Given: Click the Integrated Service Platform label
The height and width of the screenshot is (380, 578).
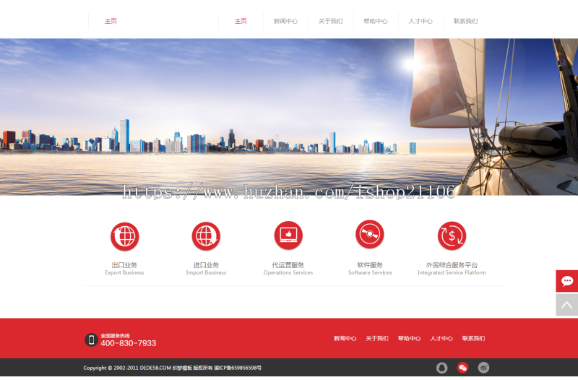Looking at the screenshot, I should point(452,273).
